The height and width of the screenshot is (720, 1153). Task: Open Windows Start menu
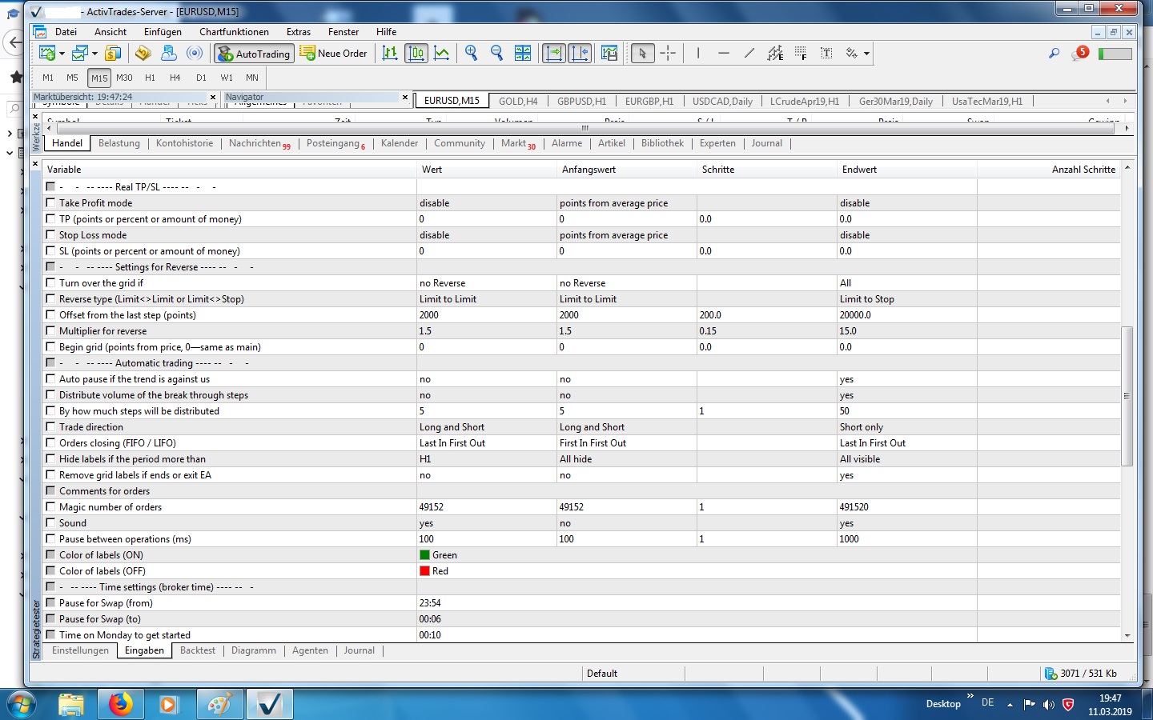(x=22, y=705)
